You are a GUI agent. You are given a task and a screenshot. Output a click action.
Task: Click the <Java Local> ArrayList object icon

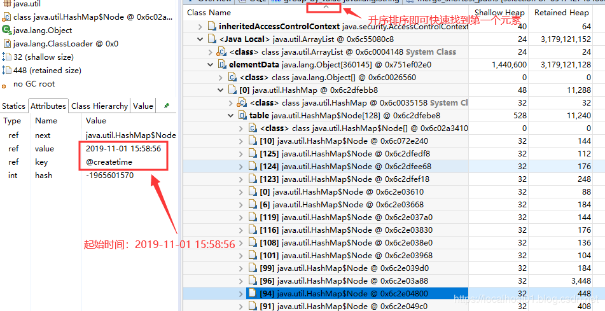tap(212, 39)
